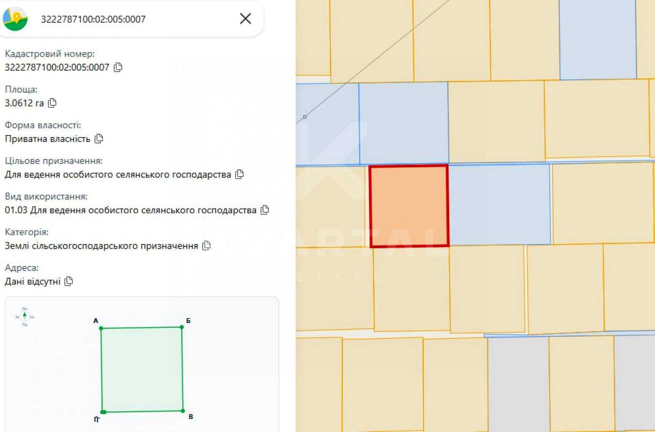The height and width of the screenshot is (432, 655).
Task: Close the parcel search panel
Action: click(x=246, y=19)
